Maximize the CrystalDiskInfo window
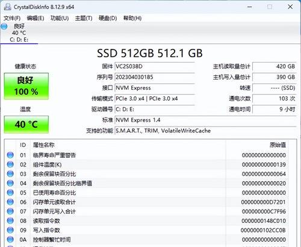 (x=270, y=7)
